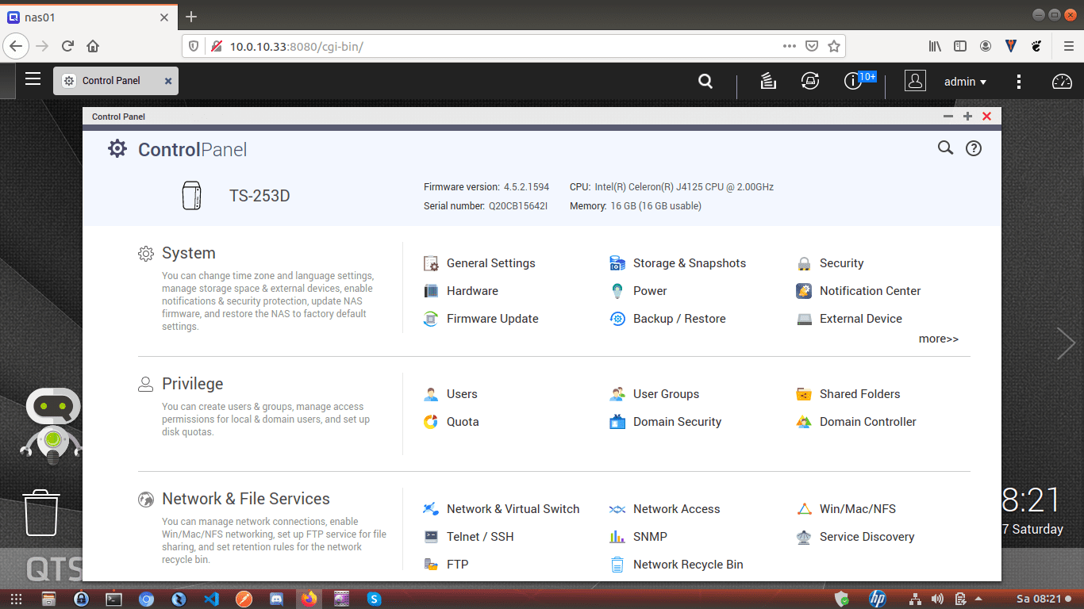The height and width of the screenshot is (609, 1084).
Task: Click the volume icon in system tray
Action: point(937,599)
